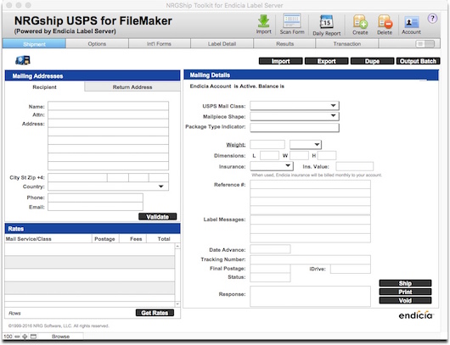Click the Dimensions W field
Viewport: 450px width, 345px height.
point(300,156)
